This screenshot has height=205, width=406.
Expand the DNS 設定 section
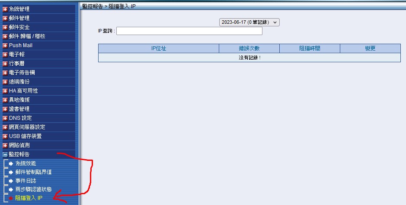[x=20, y=118]
